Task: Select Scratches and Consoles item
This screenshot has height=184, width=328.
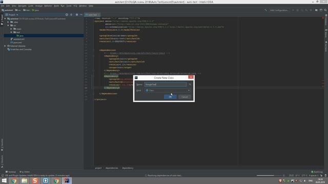Action: [19, 50]
